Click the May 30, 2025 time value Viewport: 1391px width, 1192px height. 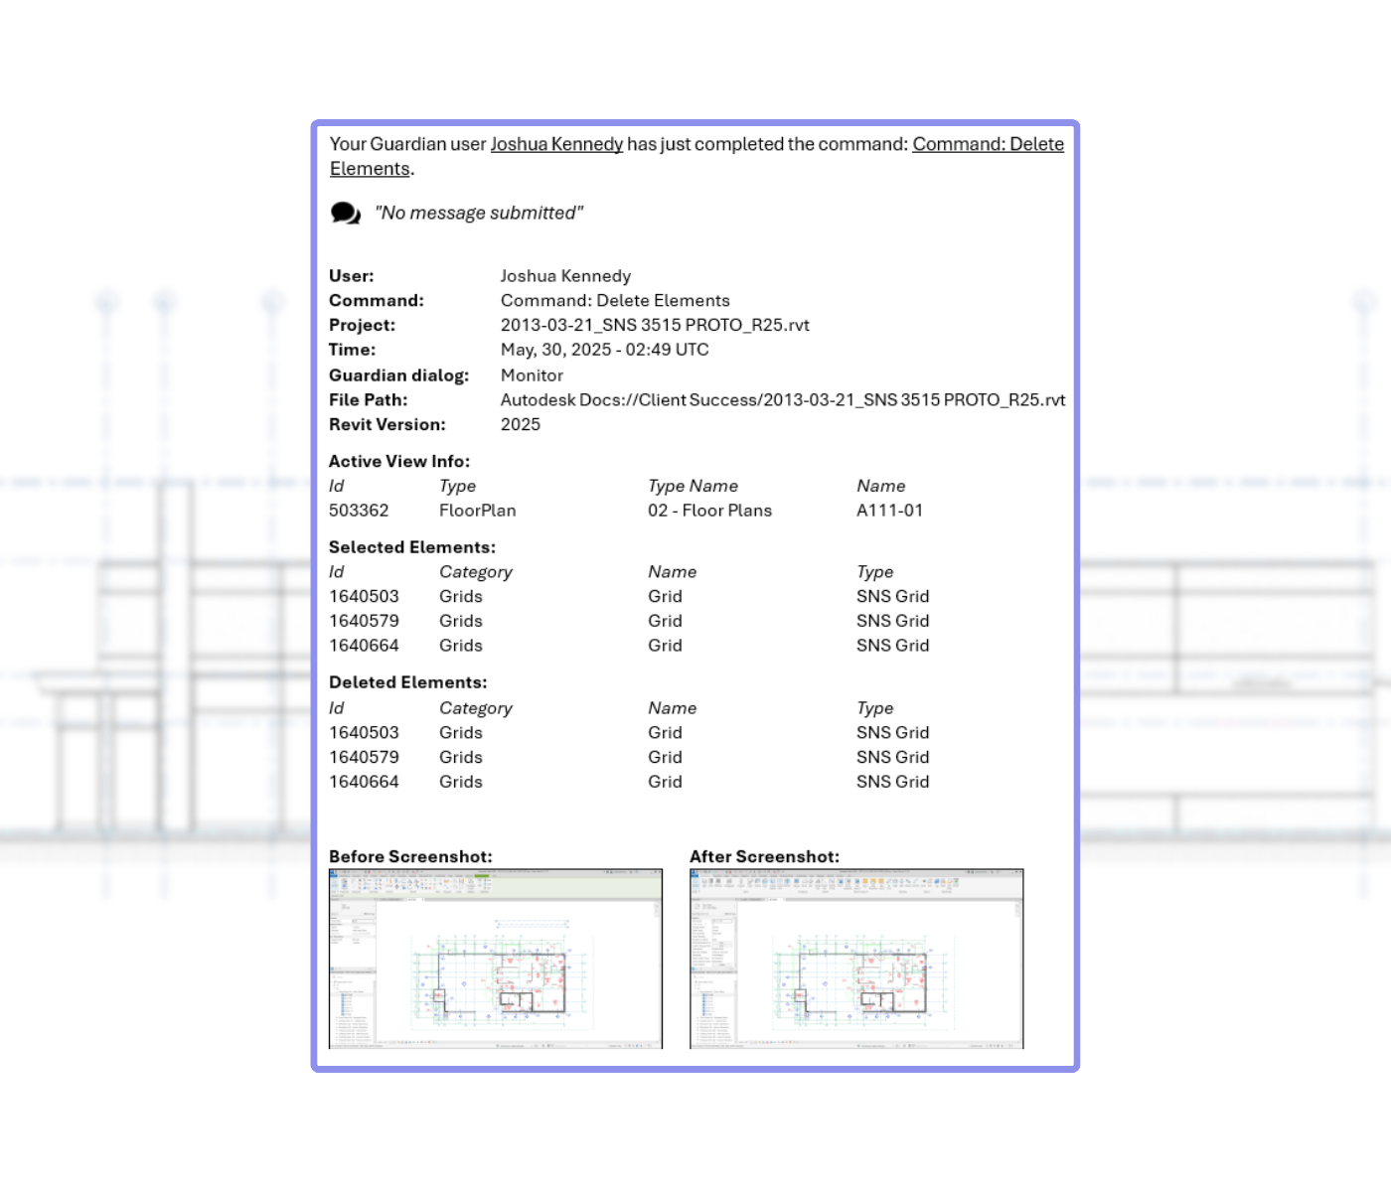[604, 350]
